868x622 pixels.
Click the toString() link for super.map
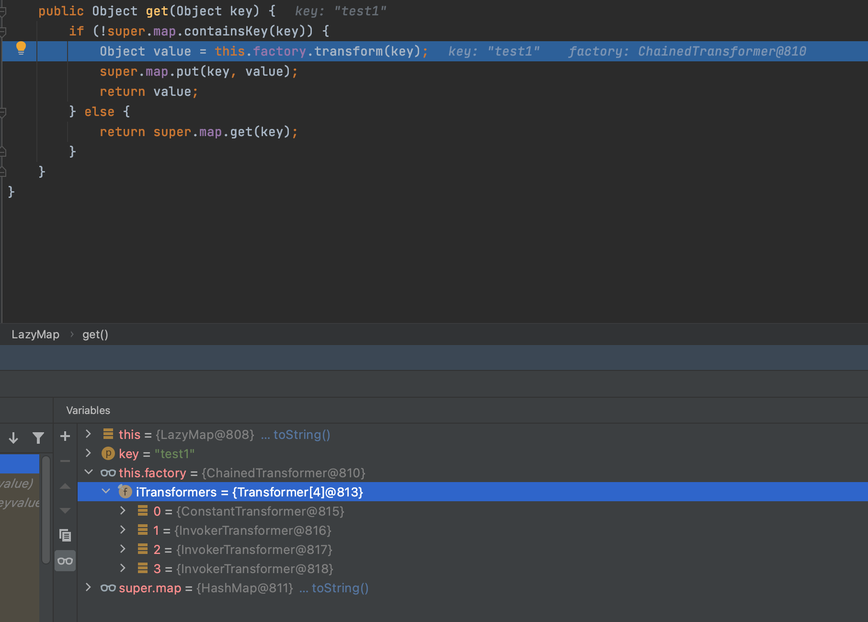point(340,588)
